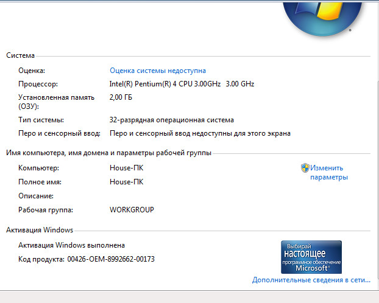Select processor text 'Intel(R) Pentium(R) 4 CPU 3.00GHz'
Viewport: 379px width, 303px height.
click(x=165, y=84)
